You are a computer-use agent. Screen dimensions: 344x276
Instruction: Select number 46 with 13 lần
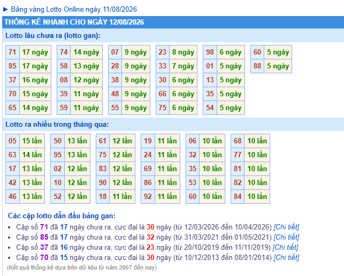point(12,196)
